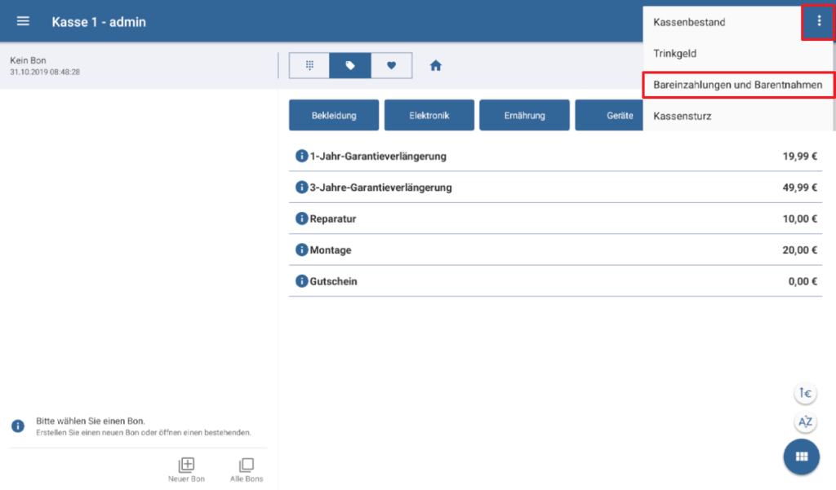Show info icon for Reparatur item

[x=301, y=219]
